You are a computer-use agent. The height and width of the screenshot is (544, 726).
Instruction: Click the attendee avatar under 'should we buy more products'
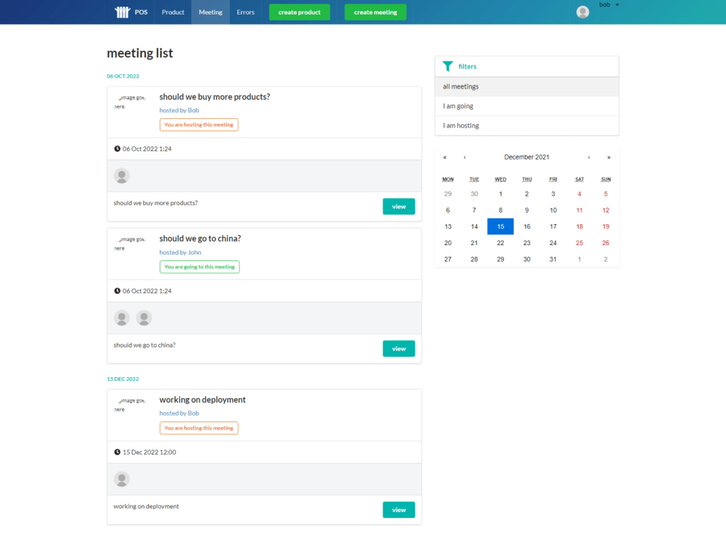pyautogui.click(x=121, y=176)
